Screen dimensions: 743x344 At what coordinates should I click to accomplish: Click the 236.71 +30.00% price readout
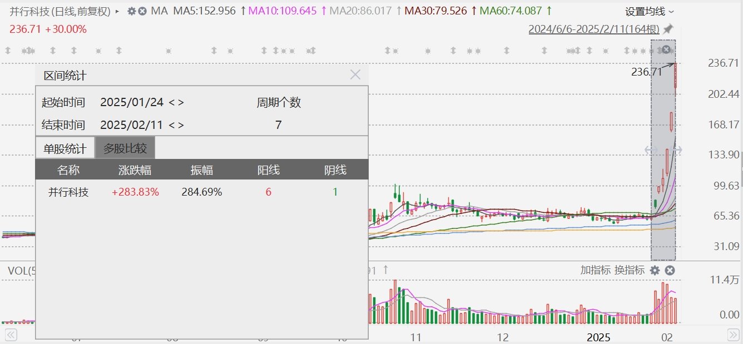pyautogui.click(x=48, y=29)
